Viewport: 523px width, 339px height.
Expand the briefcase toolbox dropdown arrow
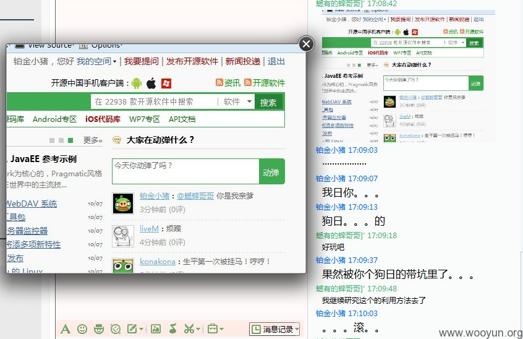pos(222,329)
